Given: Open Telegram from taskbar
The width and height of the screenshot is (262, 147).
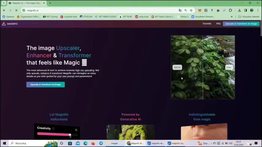Looking at the screenshot, I should 101,143.
